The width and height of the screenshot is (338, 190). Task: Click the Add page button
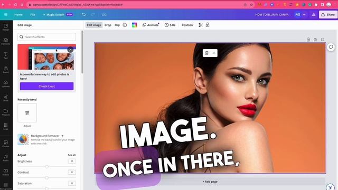coord(210,182)
